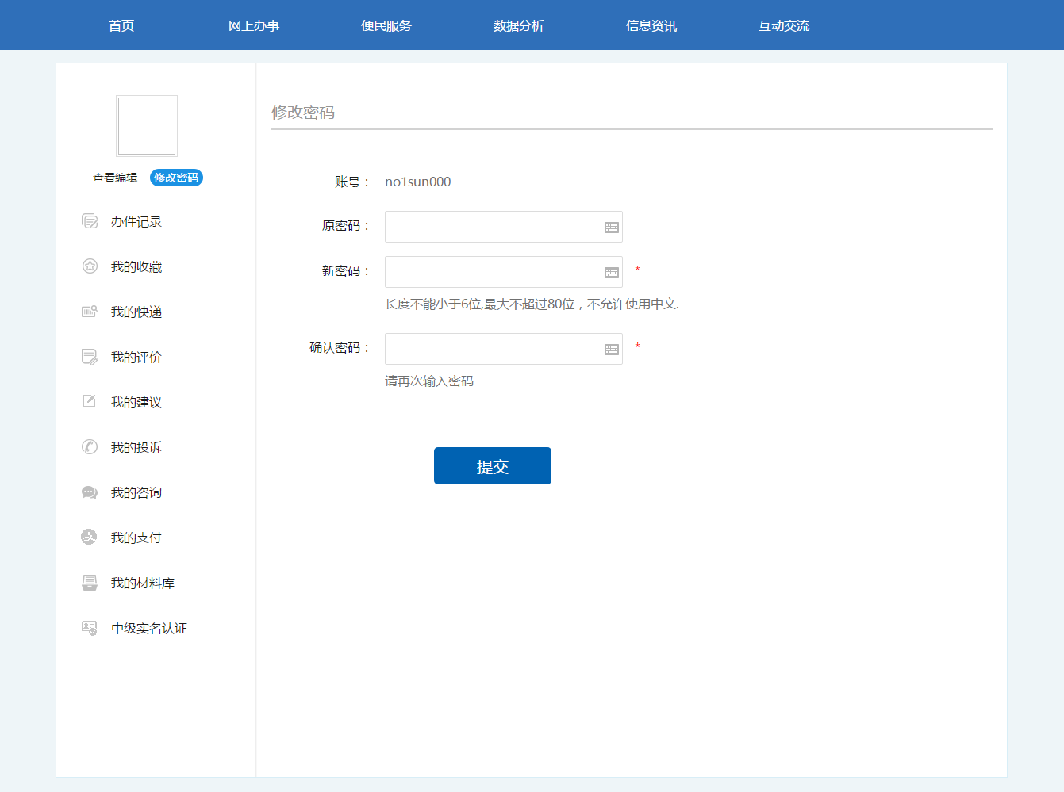Open 我的建议 in the sidebar
Screen dimensions: 1064x792
(x=136, y=403)
